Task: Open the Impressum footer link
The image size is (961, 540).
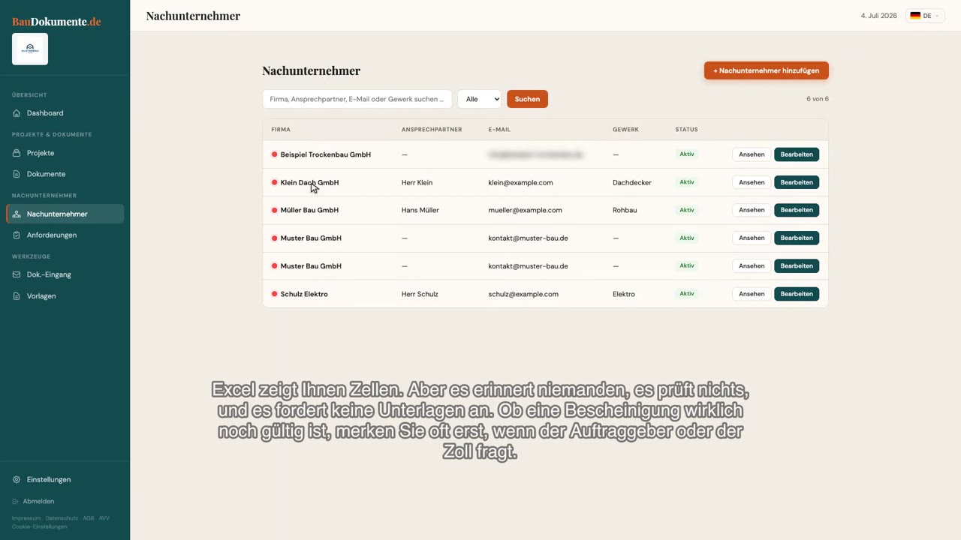Action: tap(26, 518)
